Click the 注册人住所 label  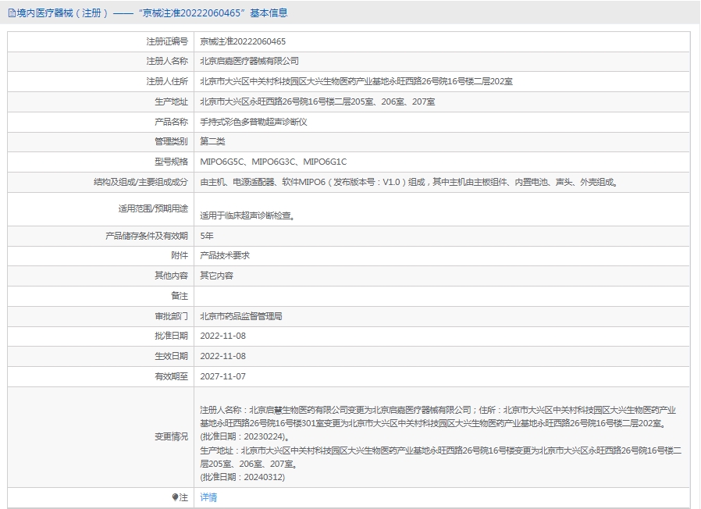(167, 81)
